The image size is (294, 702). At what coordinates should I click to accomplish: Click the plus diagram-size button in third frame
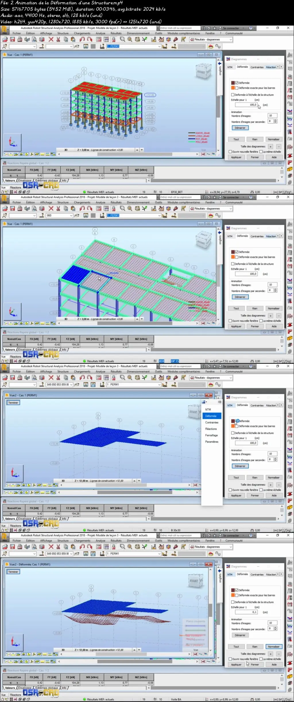tap(270, 485)
